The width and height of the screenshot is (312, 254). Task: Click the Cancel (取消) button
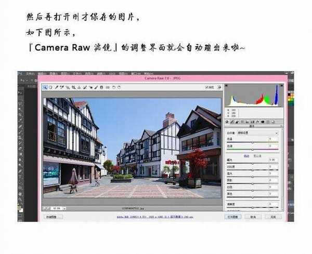[253, 217]
